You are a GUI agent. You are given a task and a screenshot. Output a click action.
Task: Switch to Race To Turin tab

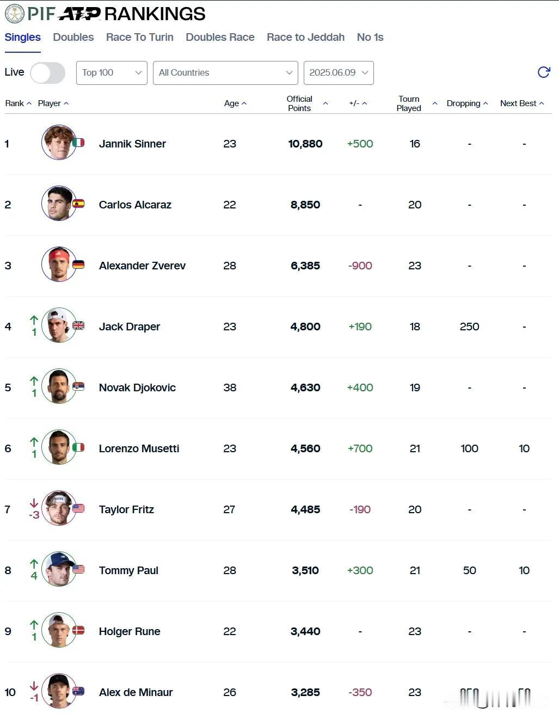point(139,37)
